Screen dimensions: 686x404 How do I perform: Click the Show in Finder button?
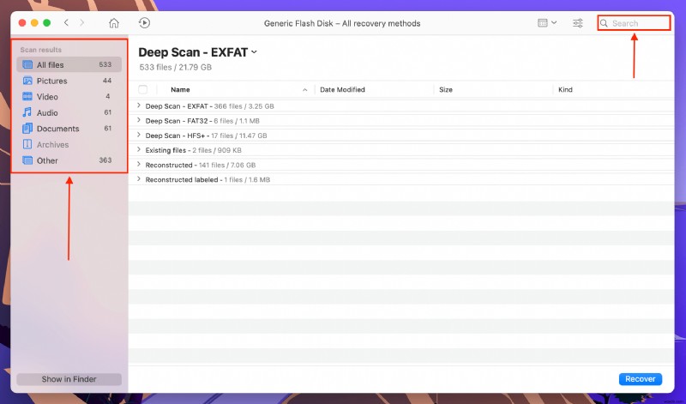click(x=69, y=379)
